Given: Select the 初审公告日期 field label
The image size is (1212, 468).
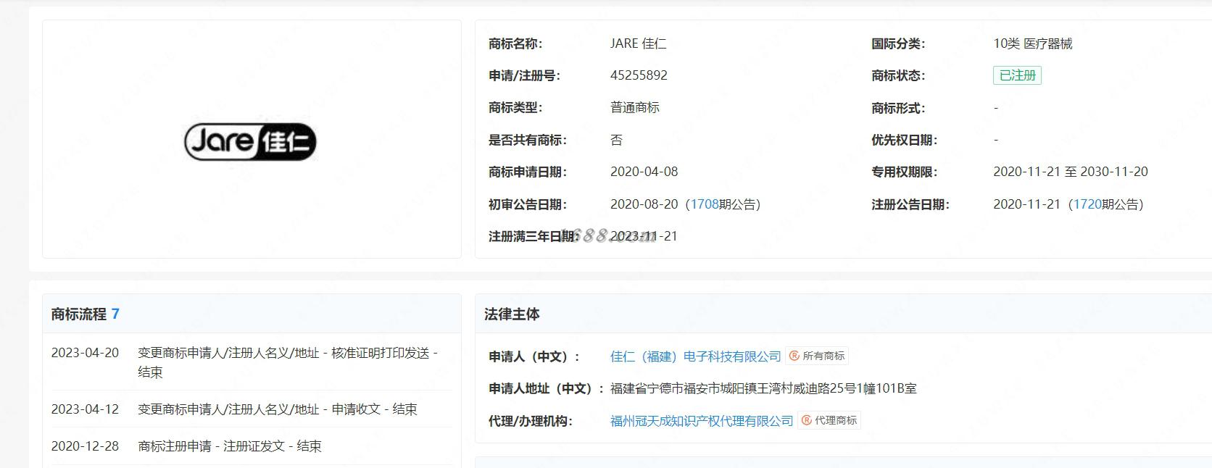Looking at the screenshot, I should (528, 204).
